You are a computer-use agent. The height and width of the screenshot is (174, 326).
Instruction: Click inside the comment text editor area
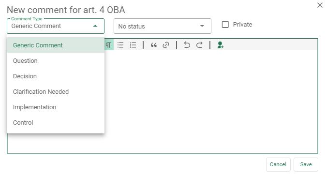[211, 102]
